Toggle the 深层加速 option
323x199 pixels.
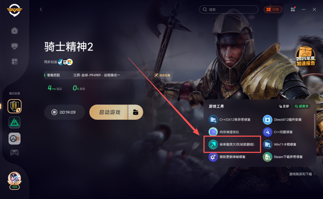pos(162,75)
